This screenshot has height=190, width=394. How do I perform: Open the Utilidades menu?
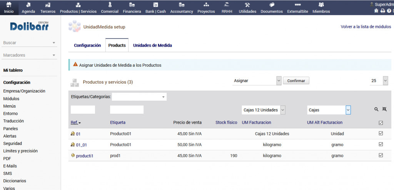point(247,8)
